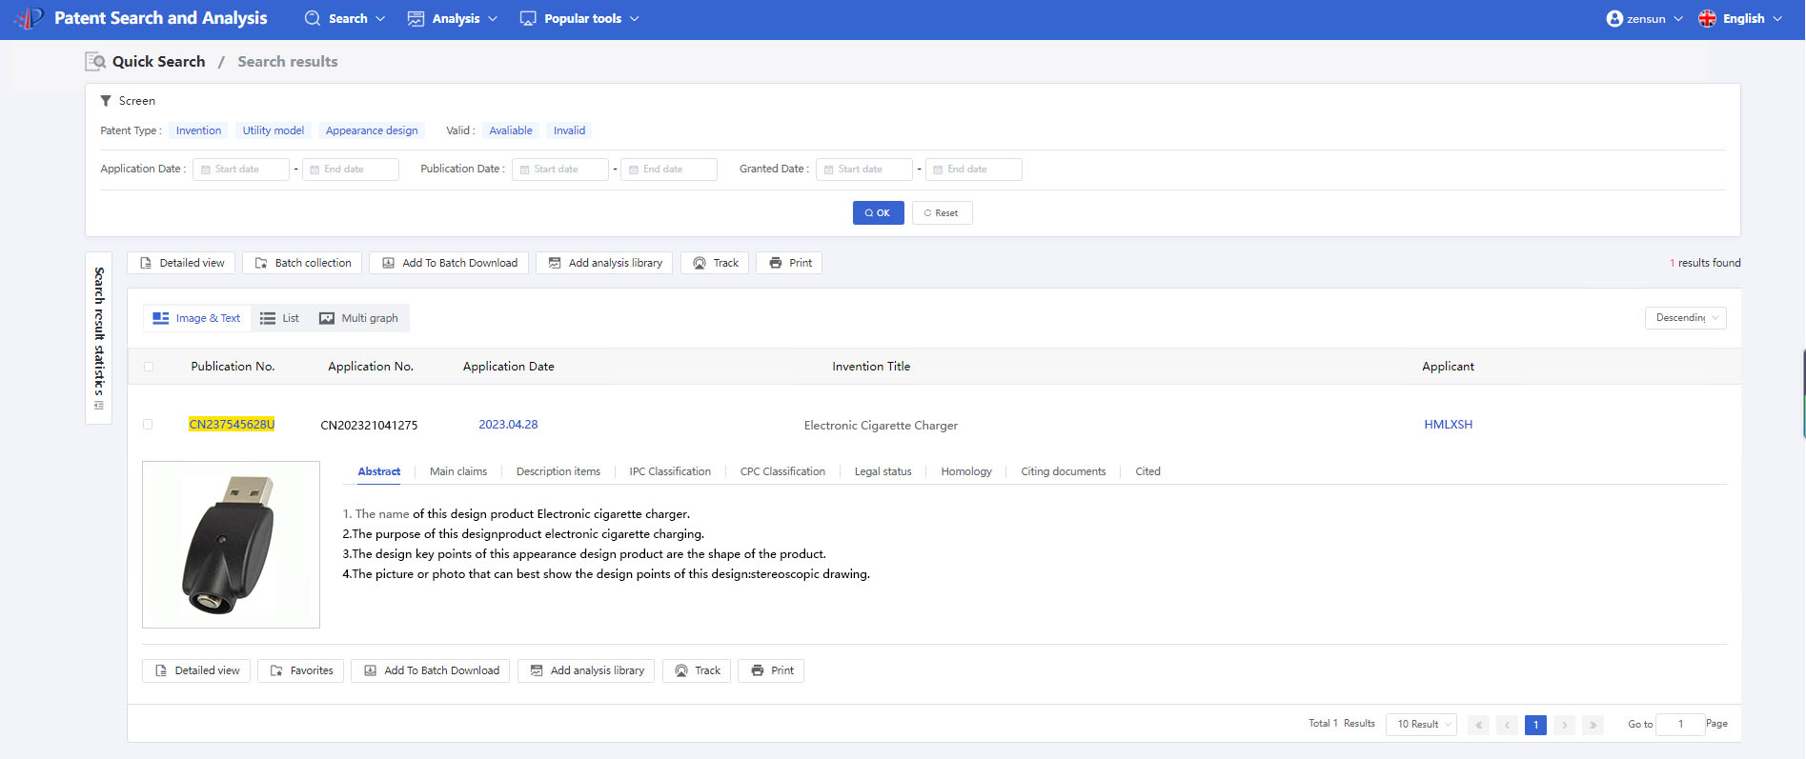The width and height of the screenshot is (1806, 759).
Task: Open the English language dropdown
Action: (x=1740, y=18)
